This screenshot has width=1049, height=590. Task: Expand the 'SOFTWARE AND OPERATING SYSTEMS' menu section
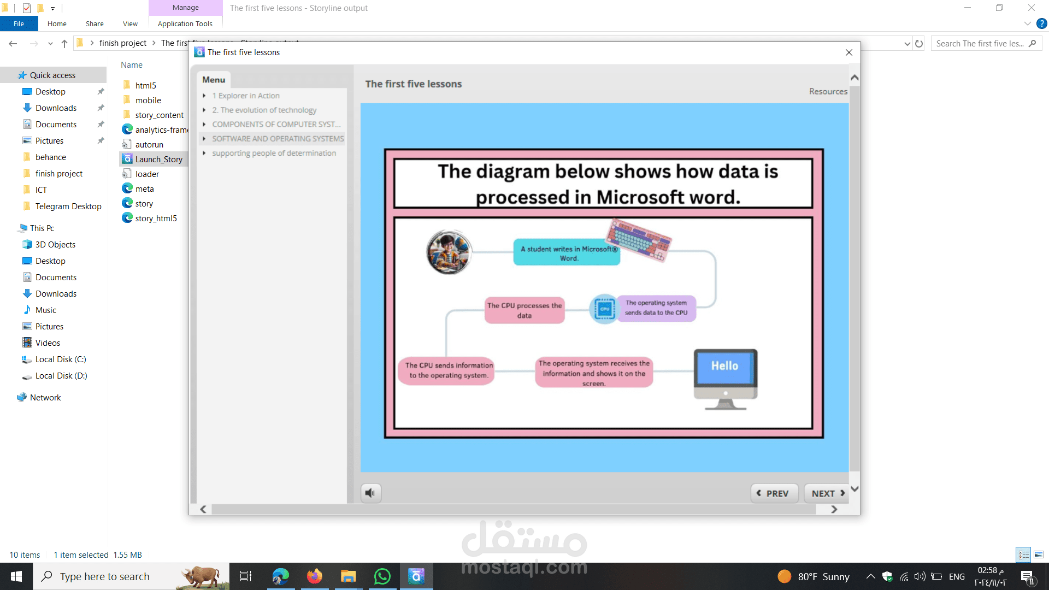[204, 139]
